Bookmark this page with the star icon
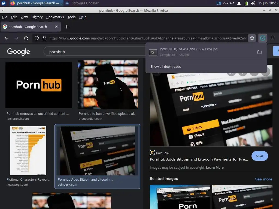The width and height of the screenshot is (279, 209). point(252,38)
